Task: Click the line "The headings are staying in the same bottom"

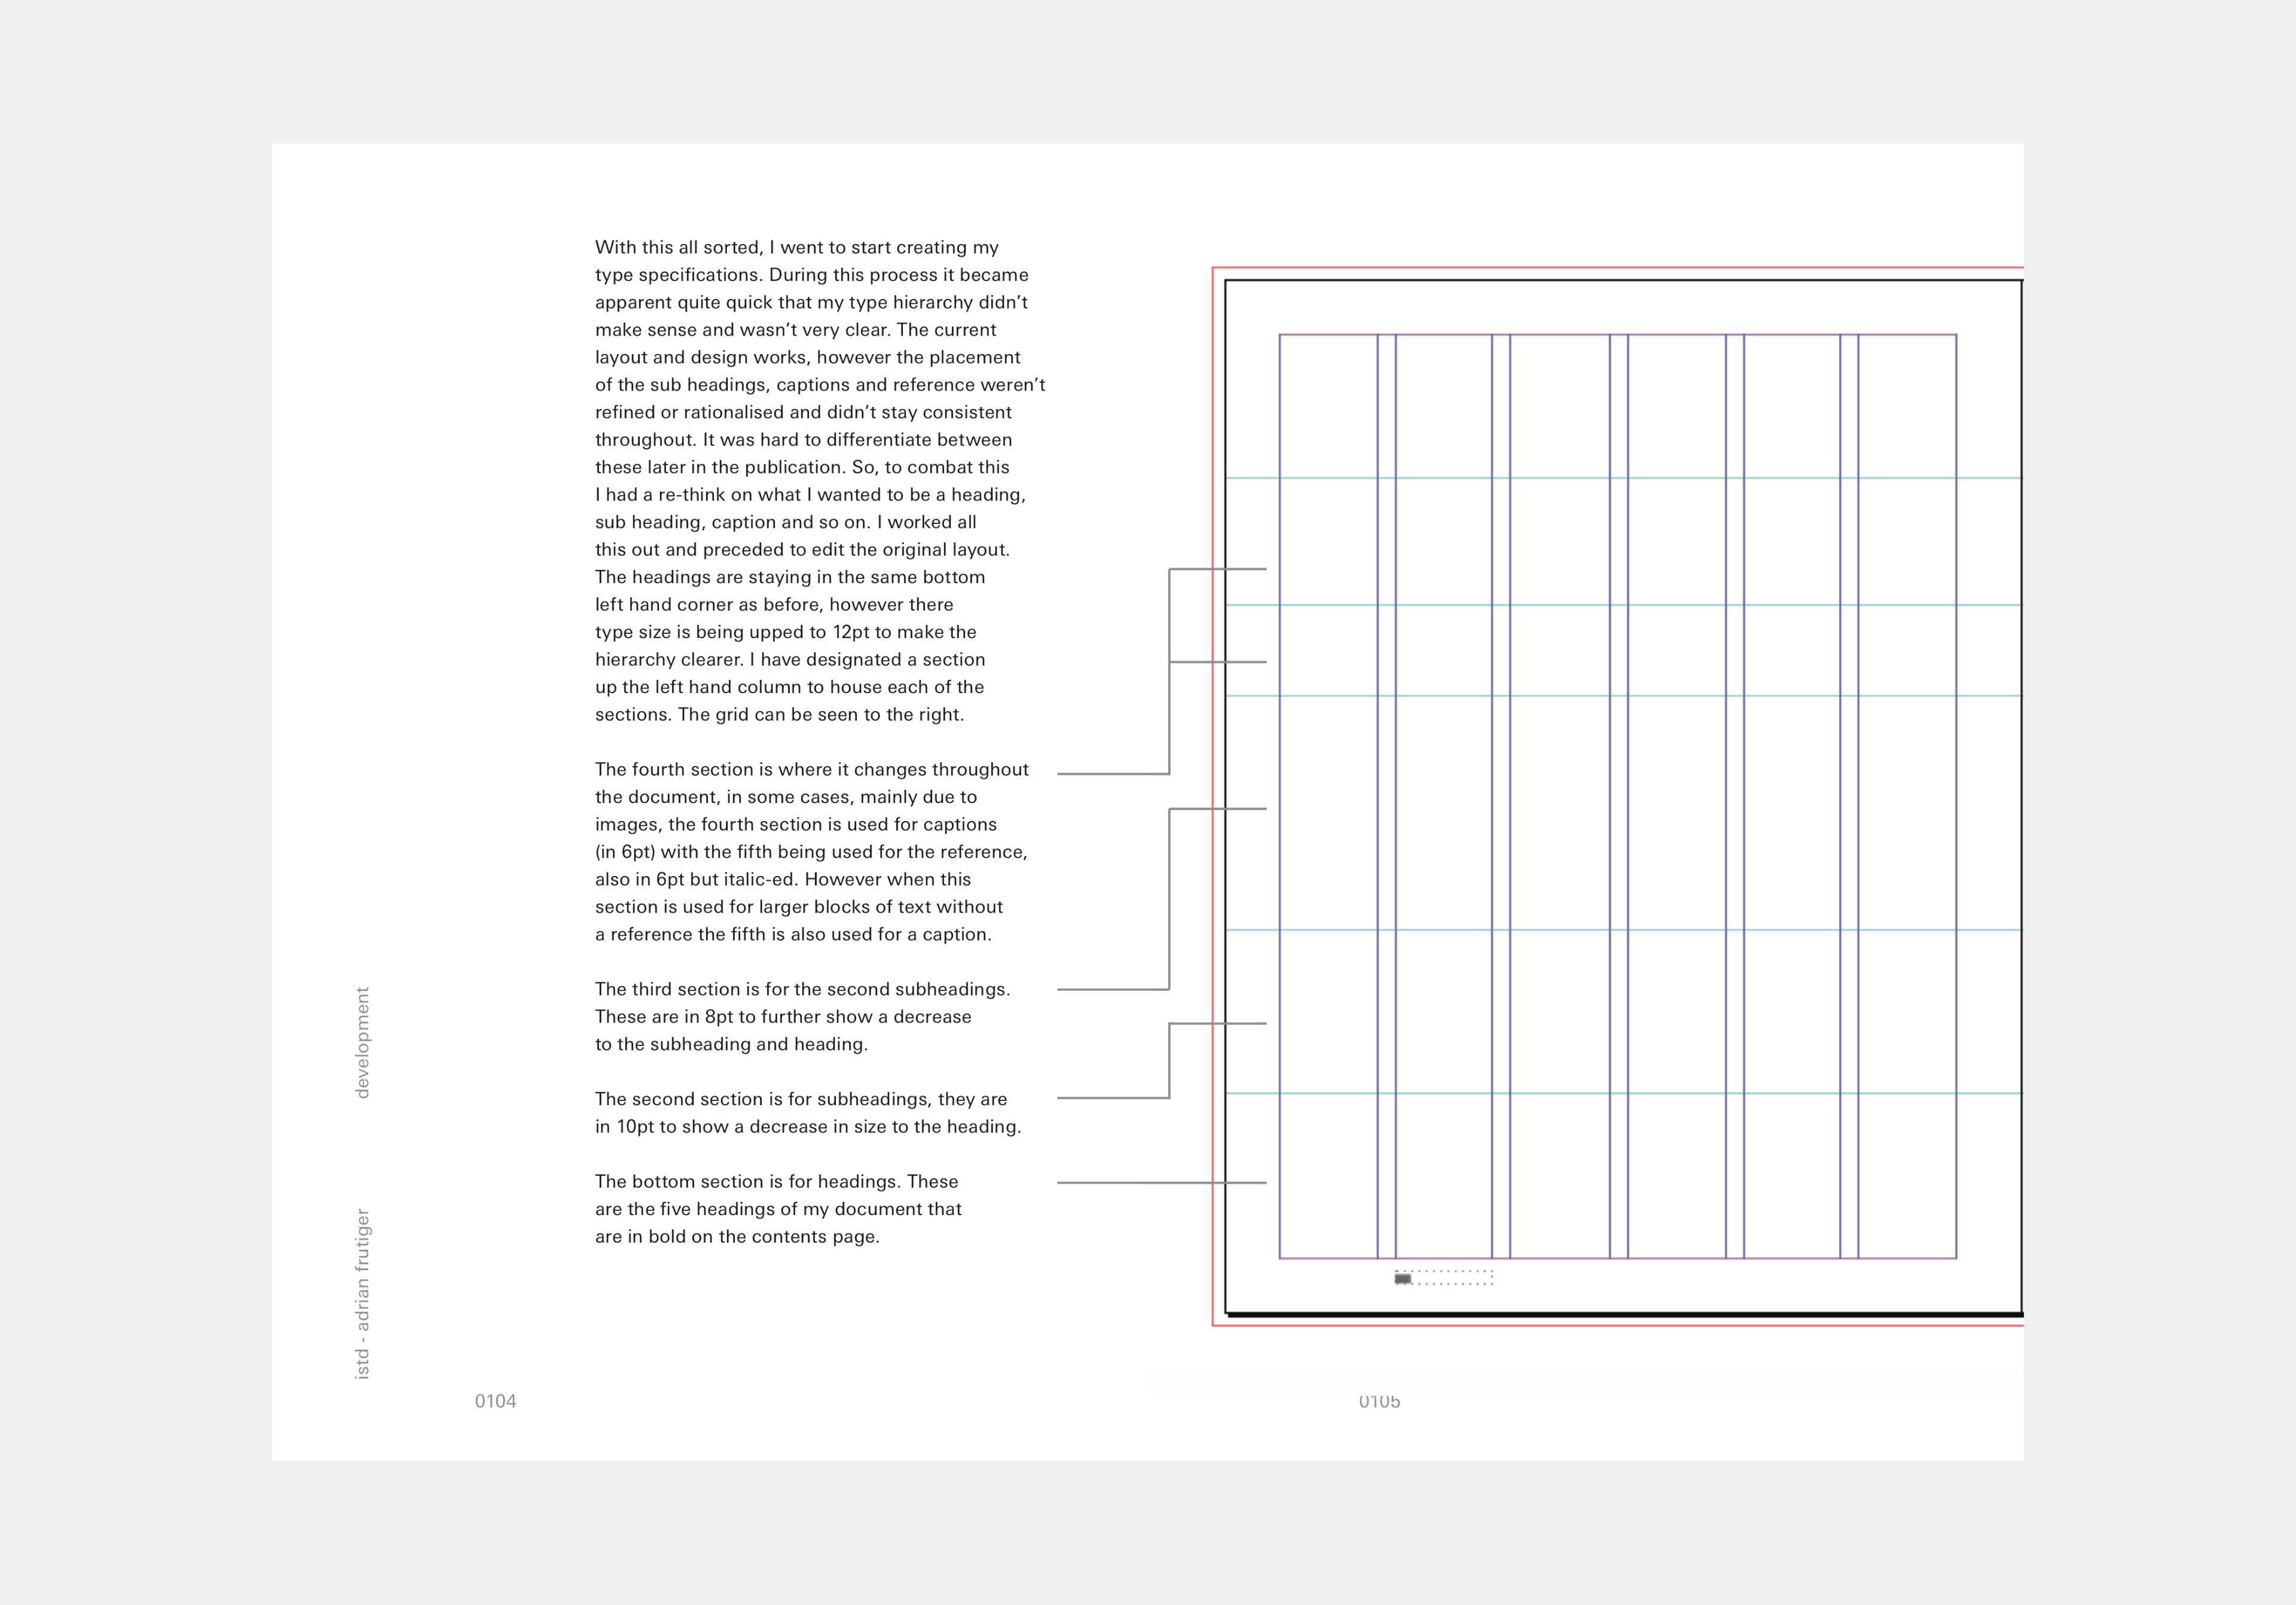Action: 790,577
